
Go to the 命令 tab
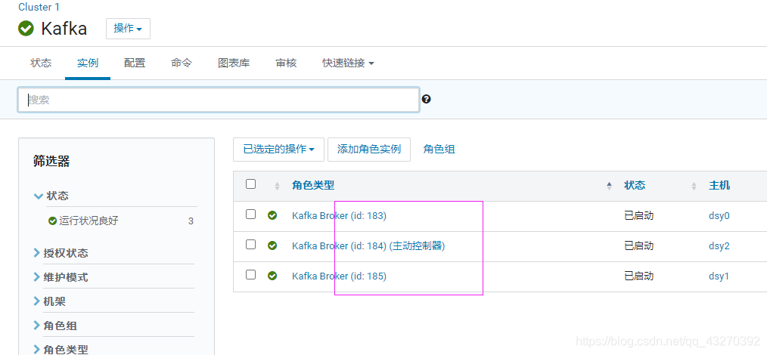point(182,63)
